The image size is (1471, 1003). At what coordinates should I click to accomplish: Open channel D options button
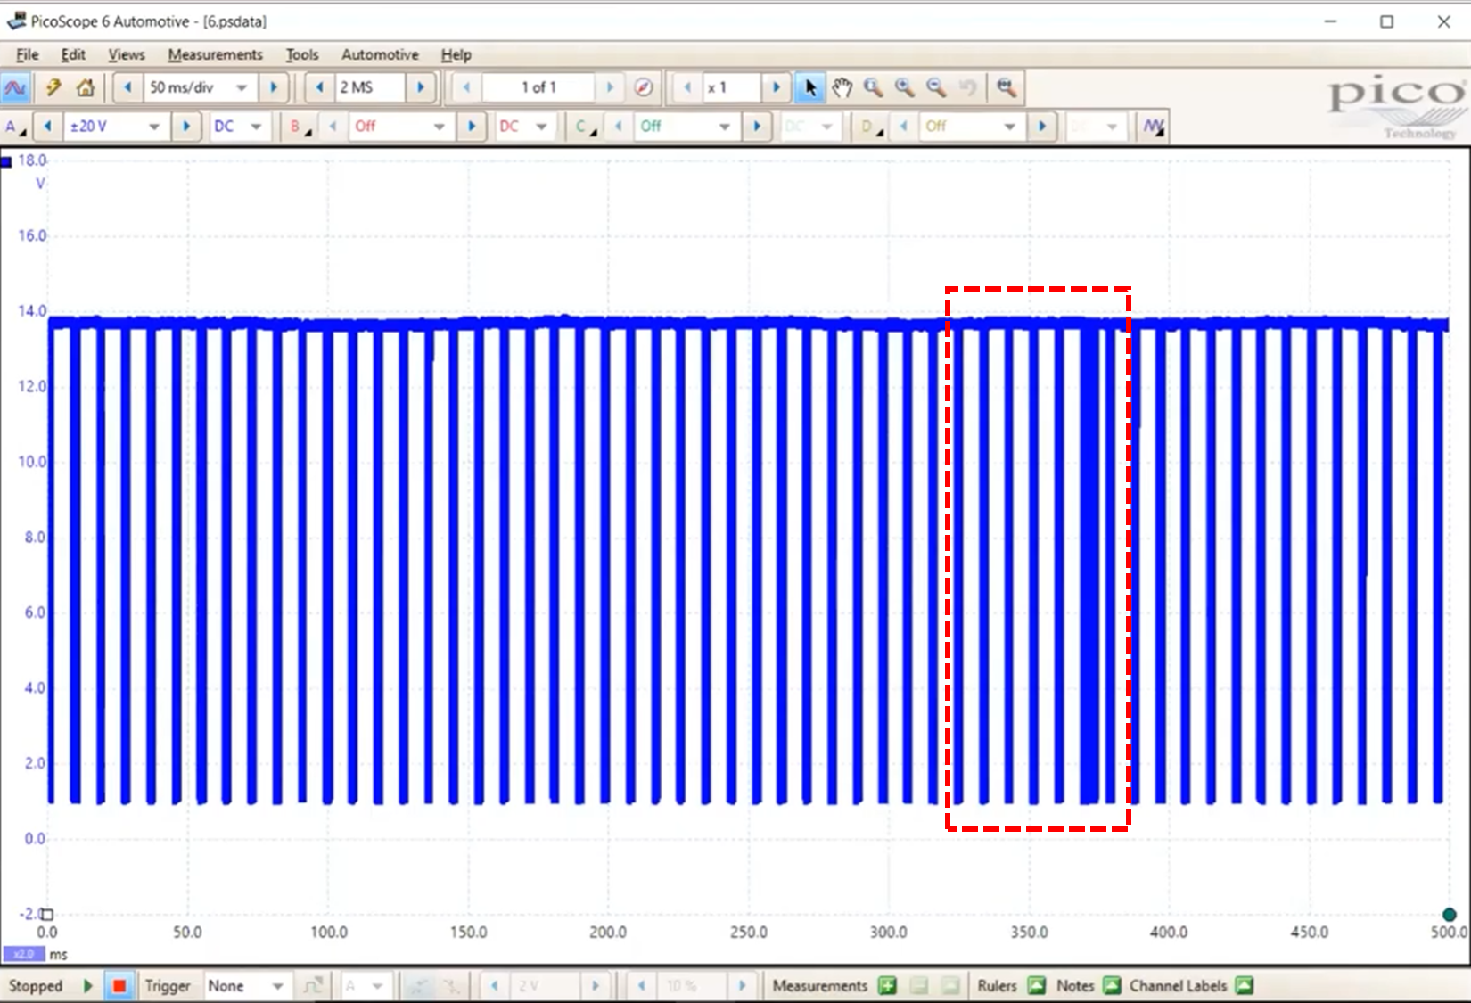tap(870, 127)
